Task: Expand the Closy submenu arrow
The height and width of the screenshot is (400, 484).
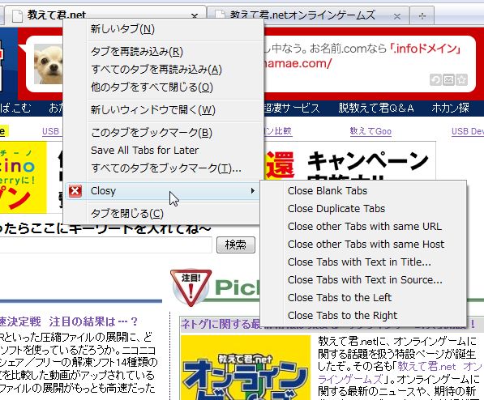Action: [x=252, y=191]
